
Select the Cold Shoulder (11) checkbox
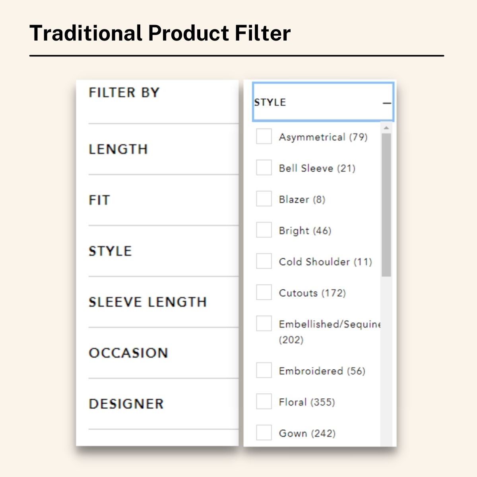pyautogui.click(x=264, y=261)
